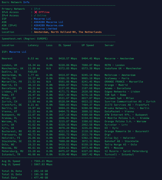Click Total UL Data value '195.30 GB'

41,174
